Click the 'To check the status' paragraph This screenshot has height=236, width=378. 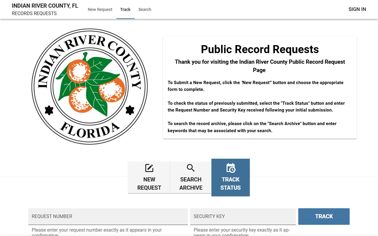coord(256,106)
